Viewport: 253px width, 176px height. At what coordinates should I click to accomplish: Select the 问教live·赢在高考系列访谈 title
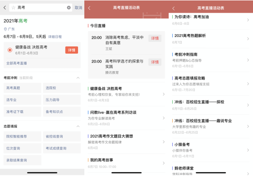[x=113, y=113]
